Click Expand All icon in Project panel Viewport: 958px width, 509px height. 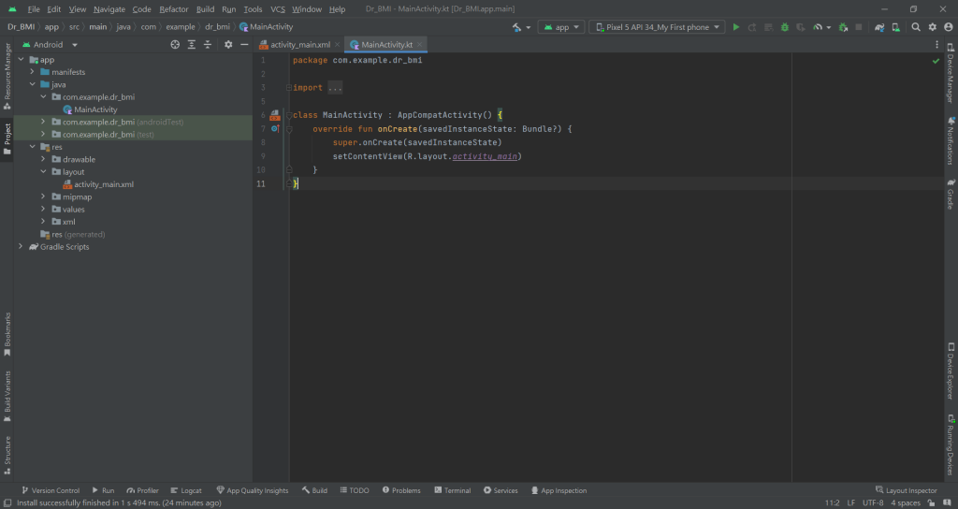[191, 44]
